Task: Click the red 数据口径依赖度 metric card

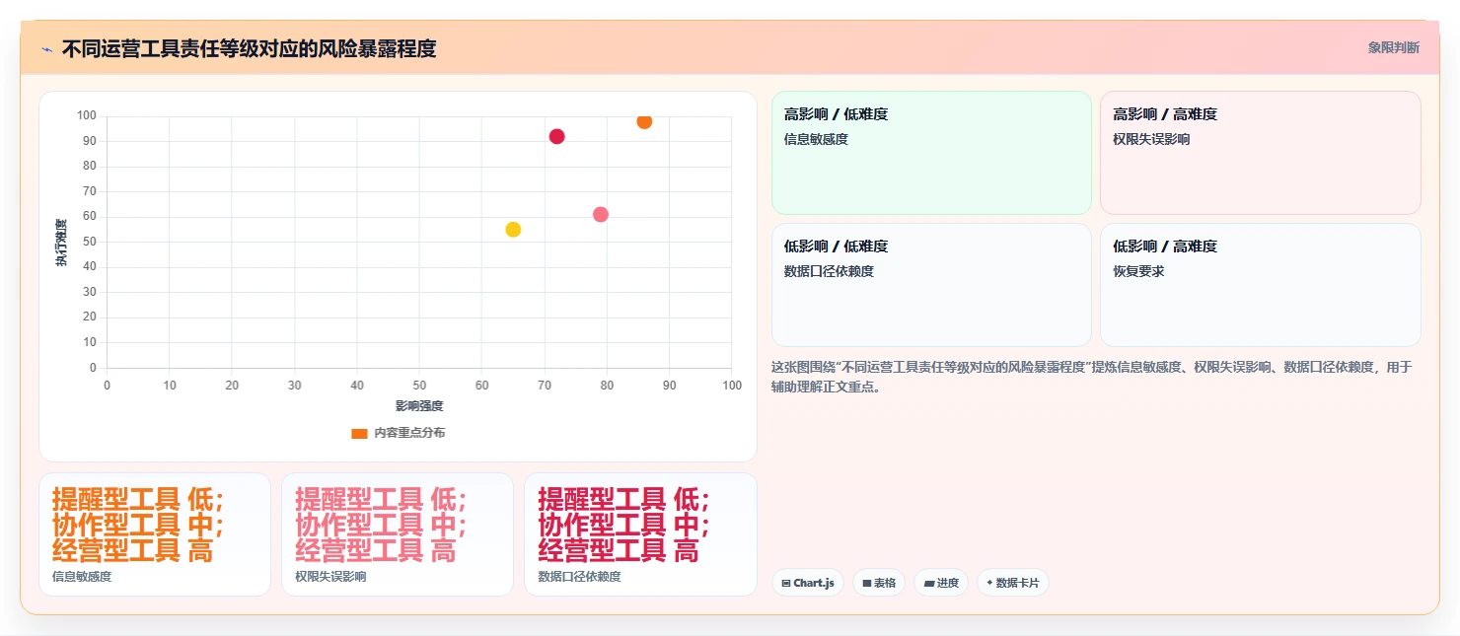Action: [640, 534]
